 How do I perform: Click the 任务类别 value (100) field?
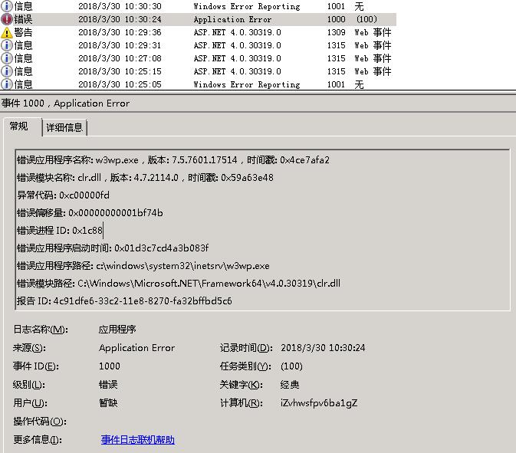(291, 366)
